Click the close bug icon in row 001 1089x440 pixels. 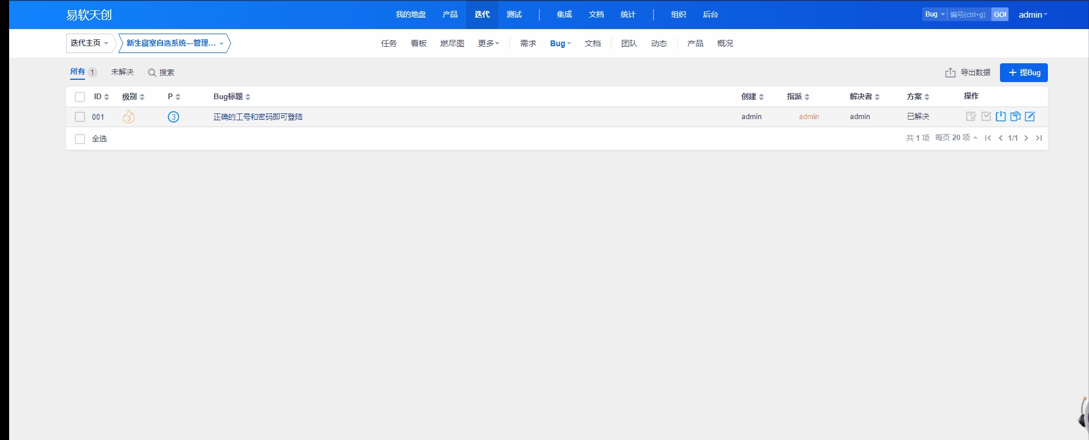(1001, 116)
